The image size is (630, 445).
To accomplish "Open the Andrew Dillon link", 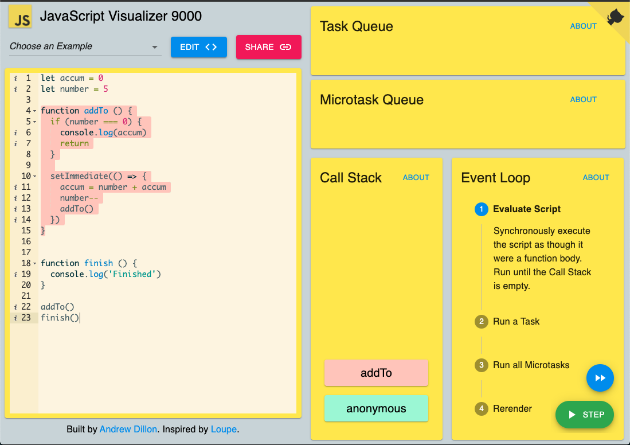I will [128, 430].
